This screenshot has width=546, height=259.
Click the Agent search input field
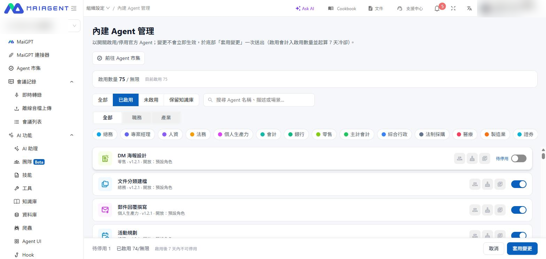pos(259,100)
